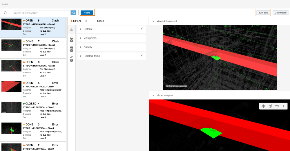Open the Filters button

87,12
